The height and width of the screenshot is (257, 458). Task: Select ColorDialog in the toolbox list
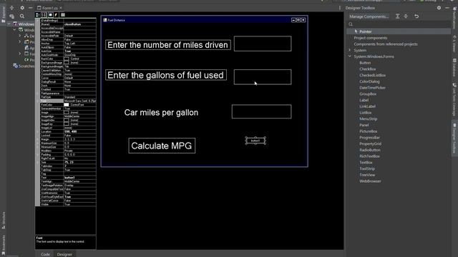point(369,81)
